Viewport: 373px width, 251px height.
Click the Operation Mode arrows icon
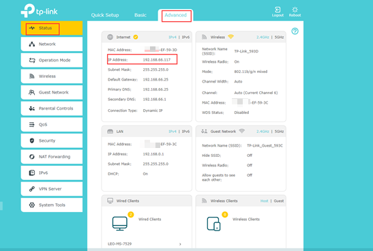(32, 60)
